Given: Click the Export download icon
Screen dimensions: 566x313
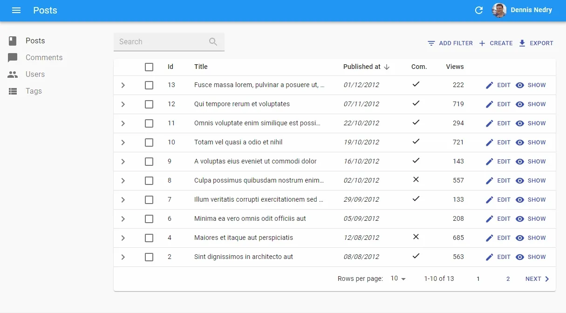Looking at the screenshot, I should pos(522,43).
